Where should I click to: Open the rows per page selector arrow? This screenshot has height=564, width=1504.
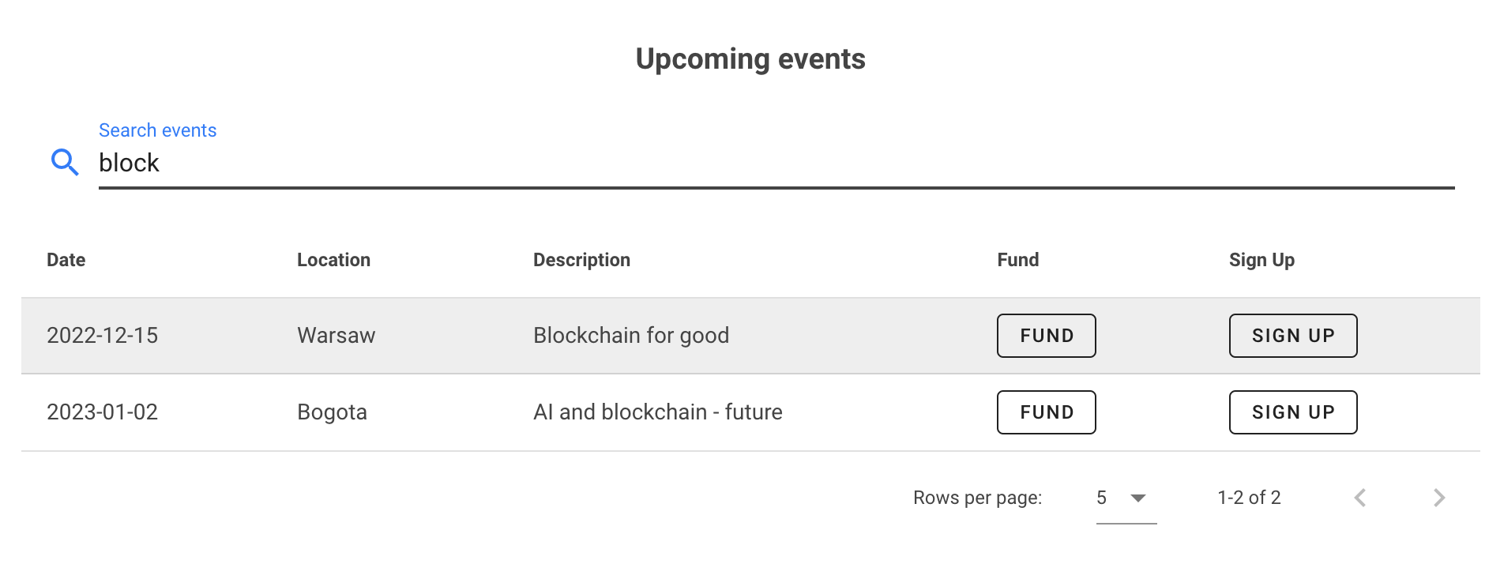[1138, 498]
